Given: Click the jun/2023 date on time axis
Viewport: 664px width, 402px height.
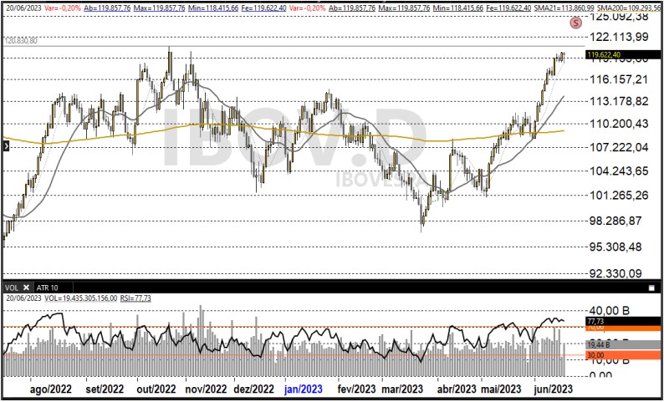Looking at the screenshot, I should point(553,389).
